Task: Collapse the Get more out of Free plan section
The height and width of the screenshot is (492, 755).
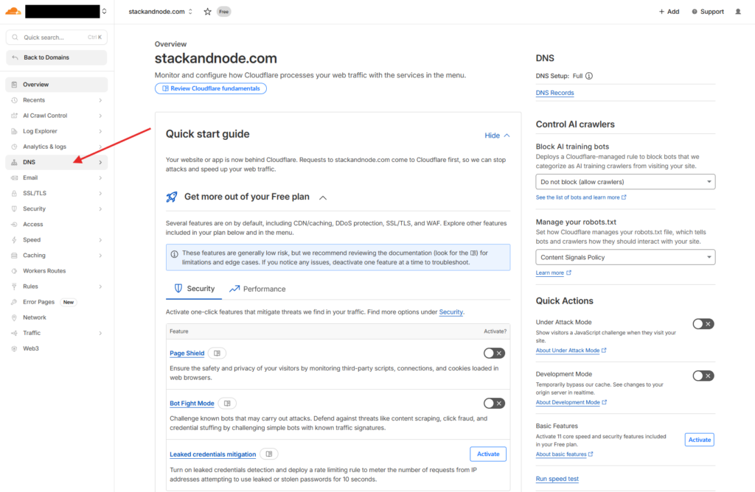Action: point(323,197)
